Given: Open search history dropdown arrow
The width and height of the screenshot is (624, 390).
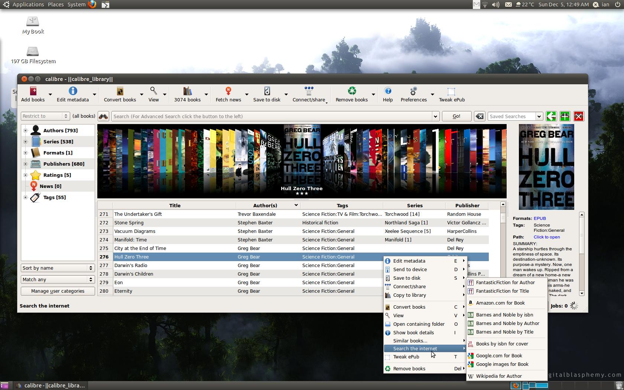Looking at the screenshot, I should (435, 116).
